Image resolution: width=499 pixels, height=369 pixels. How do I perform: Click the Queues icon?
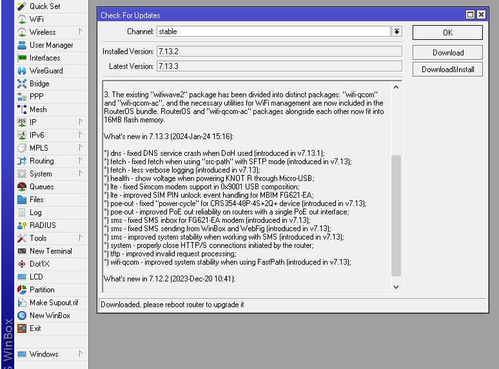pos(22,187)
